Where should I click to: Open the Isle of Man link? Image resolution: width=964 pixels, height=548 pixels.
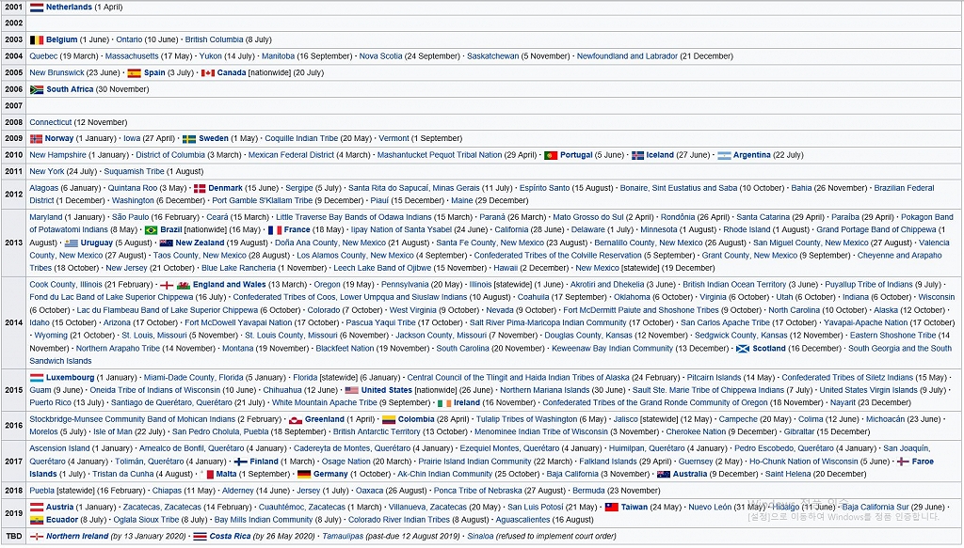coord(113,432)
